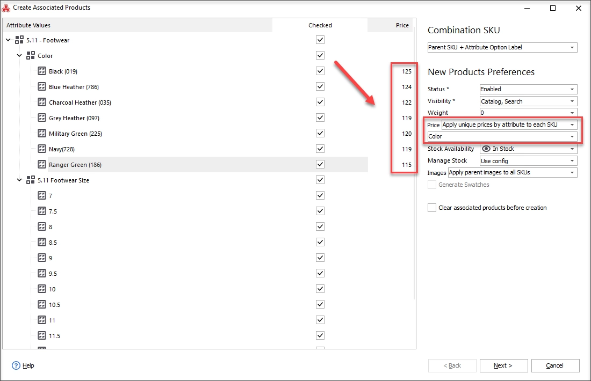Uncheck the Ranger Green (186) checkbox
This screenshot has height=381, width=591.
320,164
